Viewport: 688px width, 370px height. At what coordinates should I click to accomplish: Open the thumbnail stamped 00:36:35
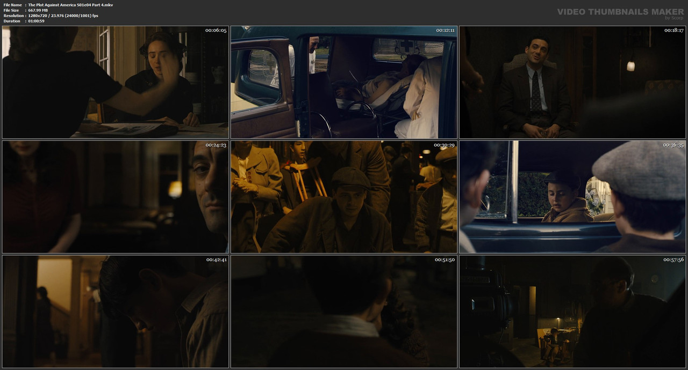(572, 197)
